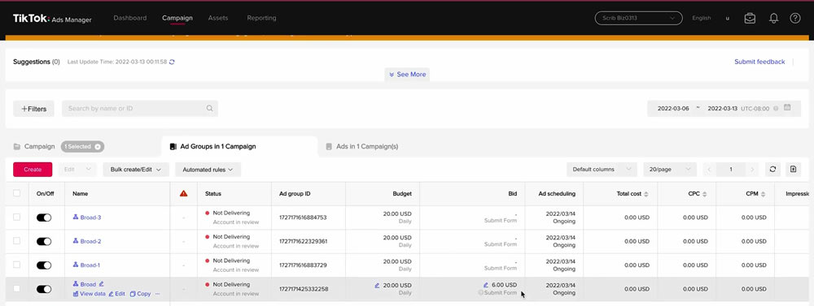
Task: Open the Reporting menu
Action: (261, 18)
